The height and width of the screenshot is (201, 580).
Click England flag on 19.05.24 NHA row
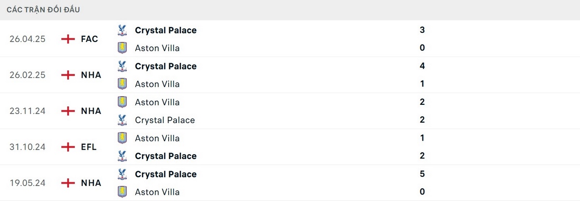68,183
